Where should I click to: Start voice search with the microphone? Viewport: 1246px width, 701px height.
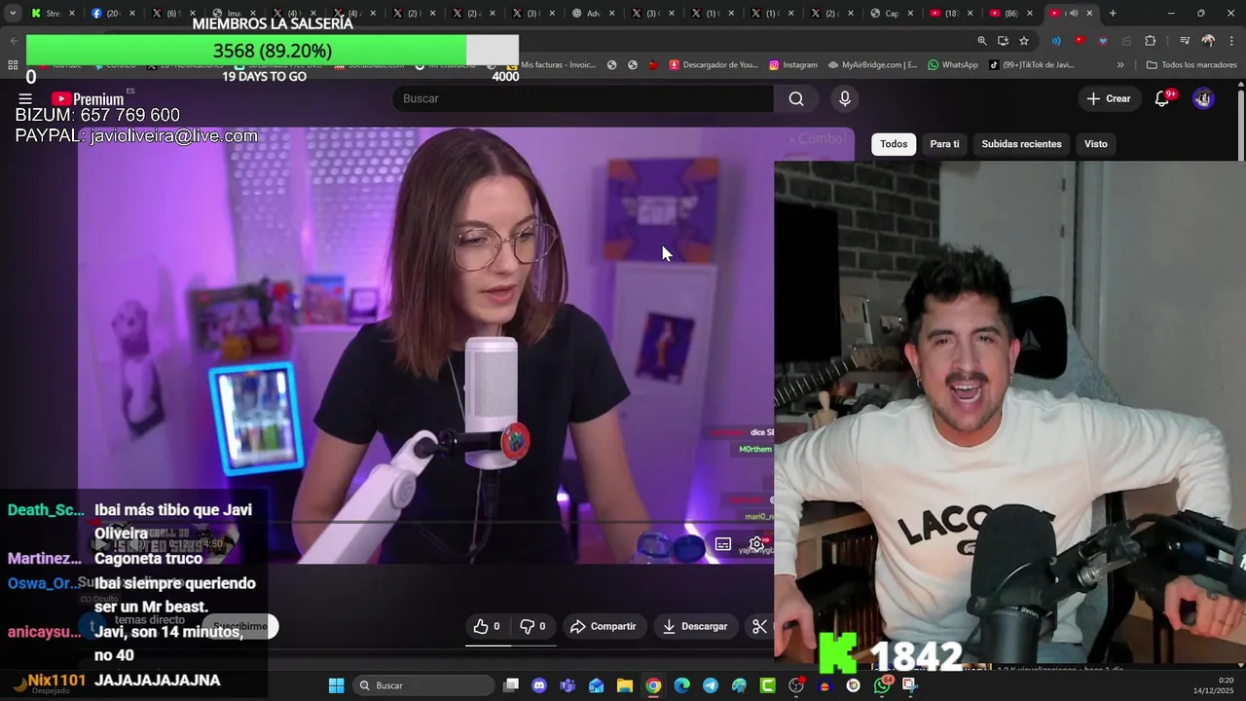pos(844,98)
